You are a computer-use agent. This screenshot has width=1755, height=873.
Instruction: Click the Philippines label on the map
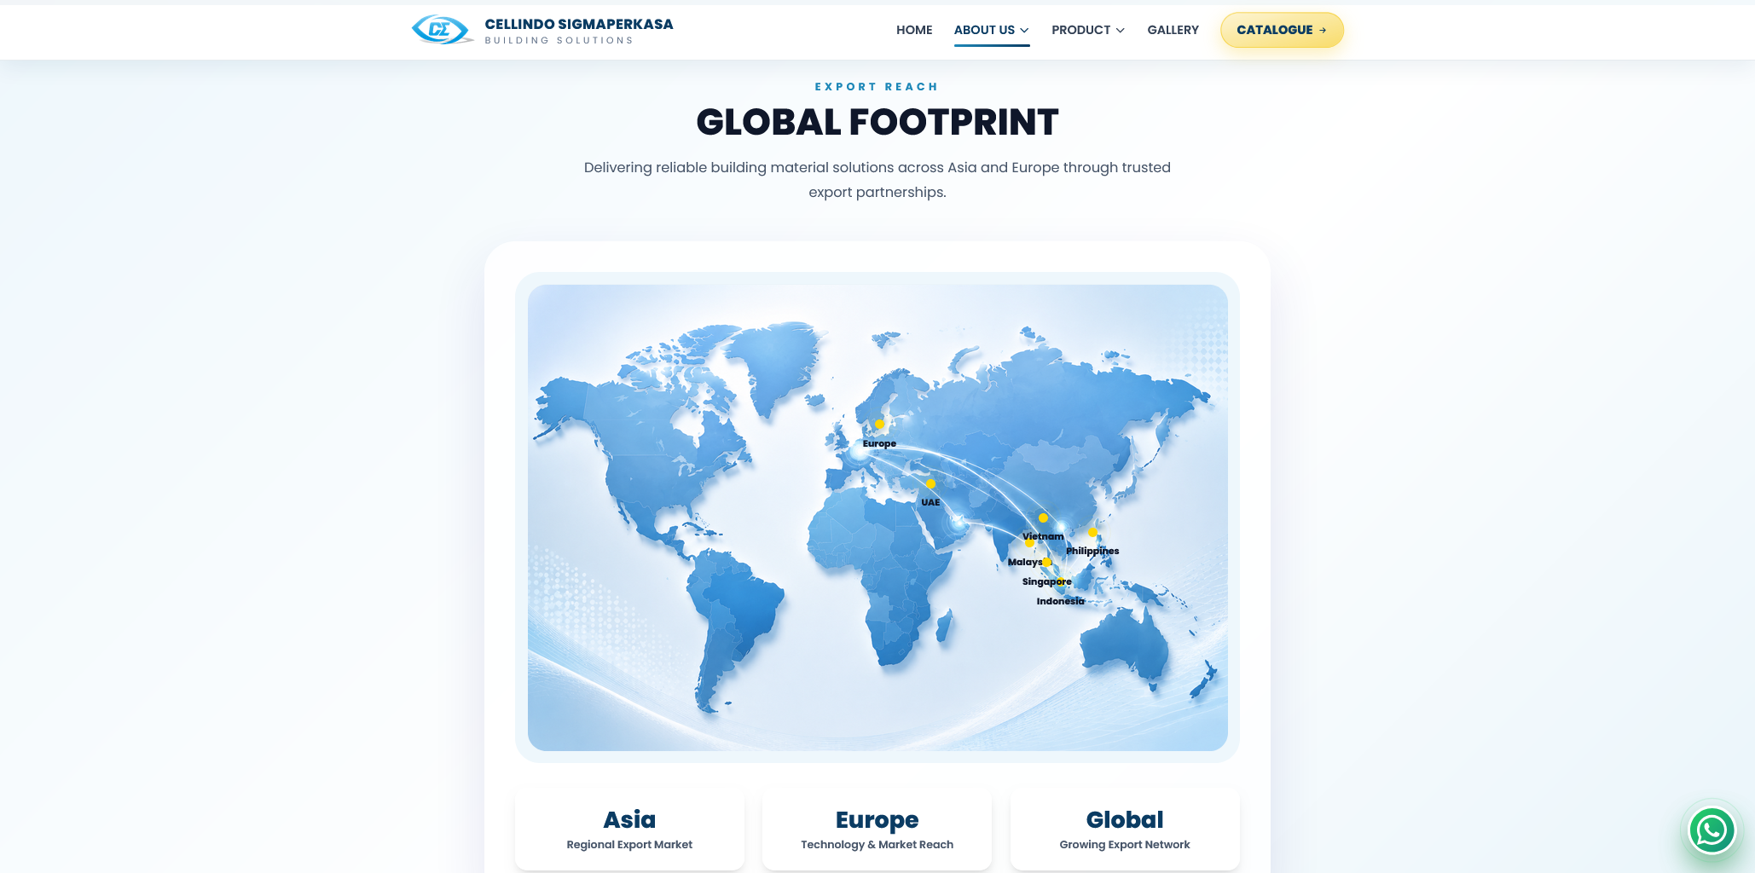(1092, 551)
